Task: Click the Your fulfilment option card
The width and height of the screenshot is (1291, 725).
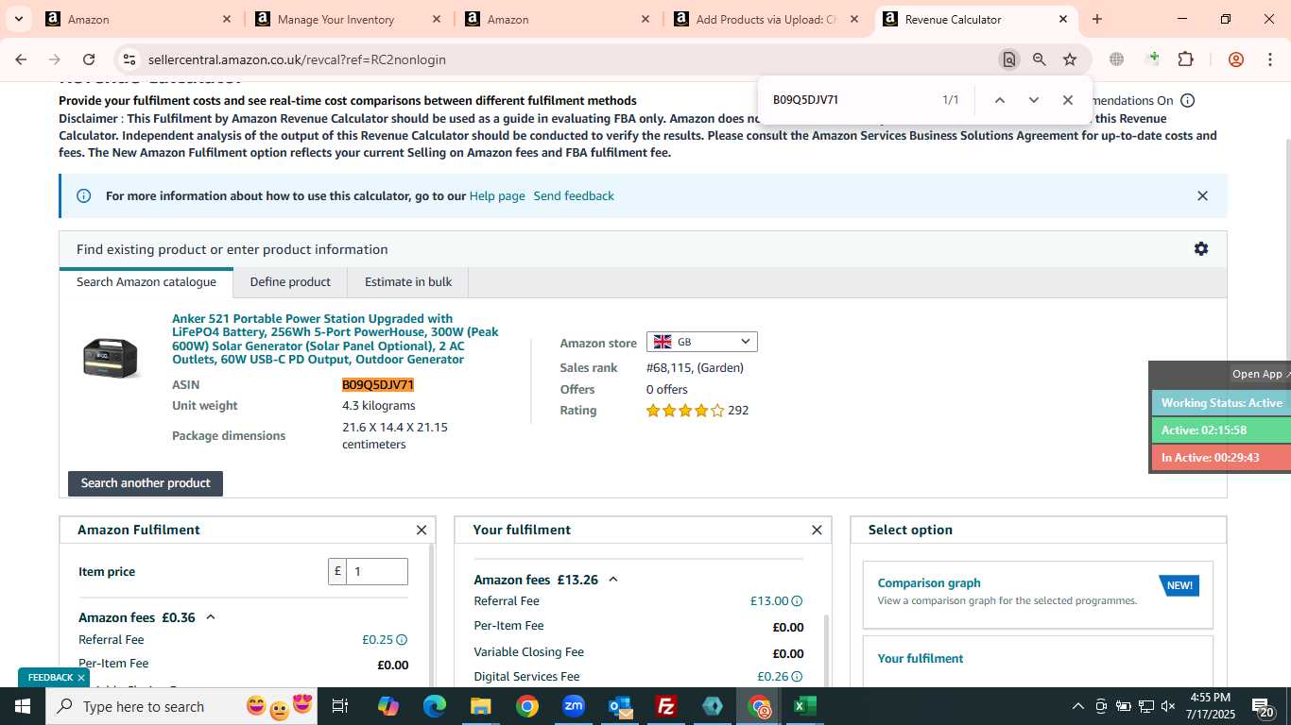Action: pyautogui.click(x=1038, y=661)
